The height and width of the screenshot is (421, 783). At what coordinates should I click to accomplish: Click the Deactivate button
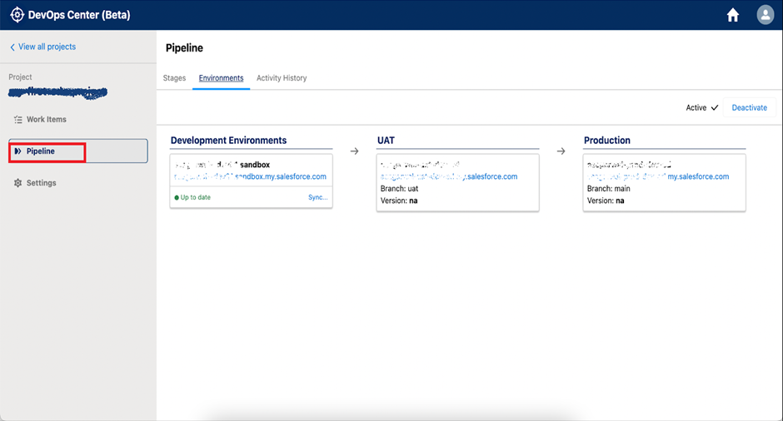coord(749,107)
